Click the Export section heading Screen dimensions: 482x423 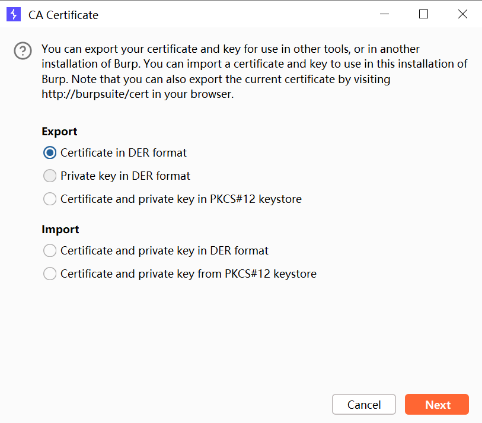59,132
